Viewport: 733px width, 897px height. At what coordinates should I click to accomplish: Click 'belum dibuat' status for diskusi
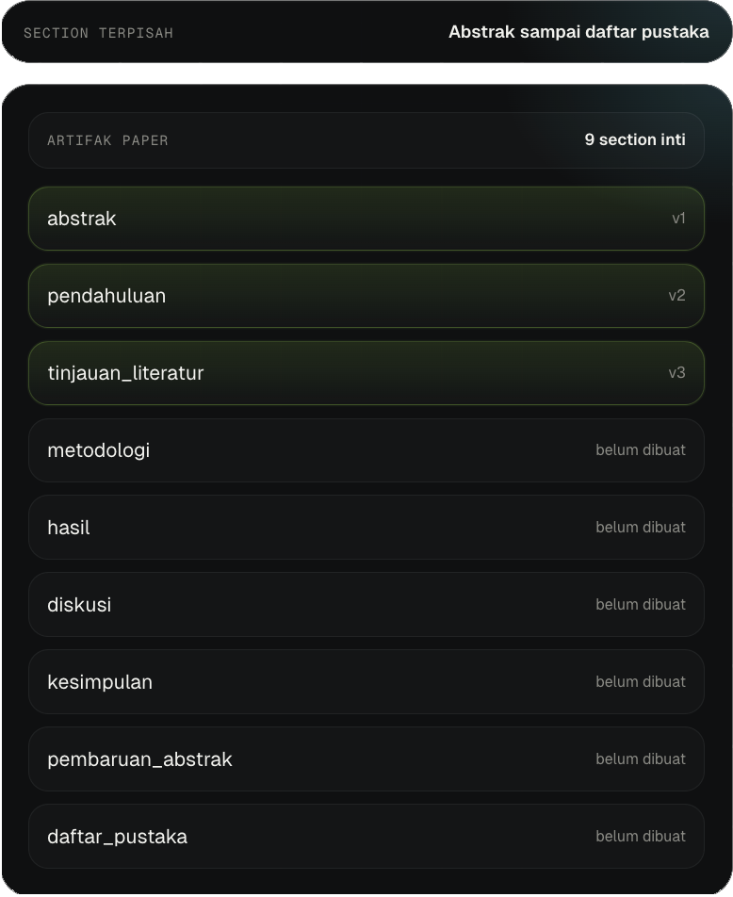tap(641, 605)
